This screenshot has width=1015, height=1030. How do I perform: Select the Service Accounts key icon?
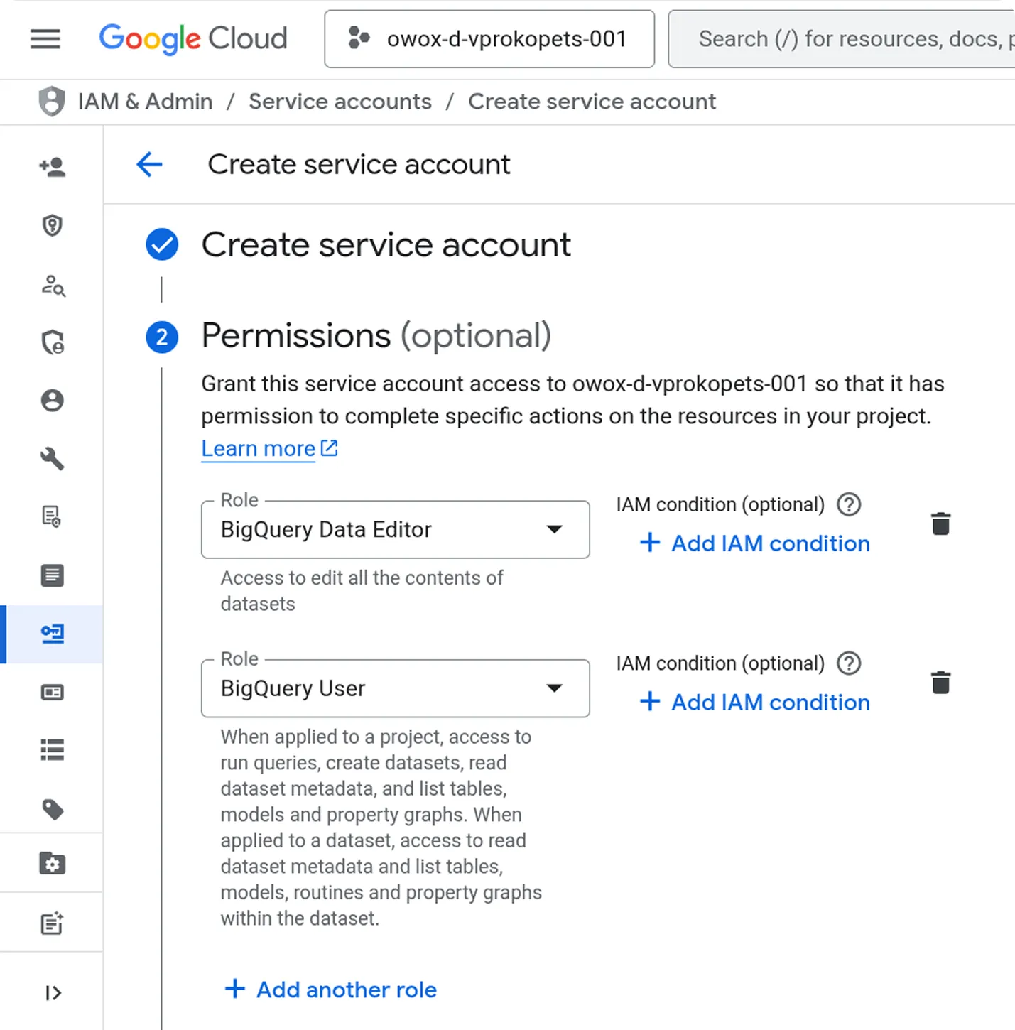pos(52,634)
